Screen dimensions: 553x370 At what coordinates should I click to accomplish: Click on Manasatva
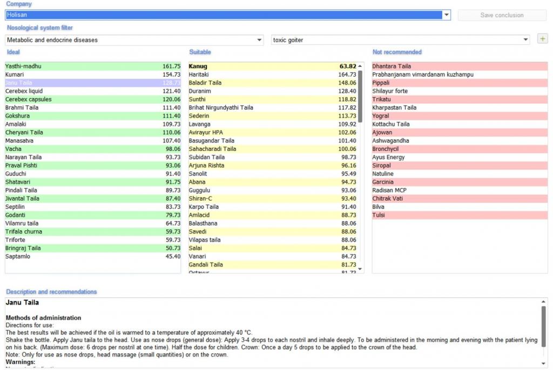[93, 141]
